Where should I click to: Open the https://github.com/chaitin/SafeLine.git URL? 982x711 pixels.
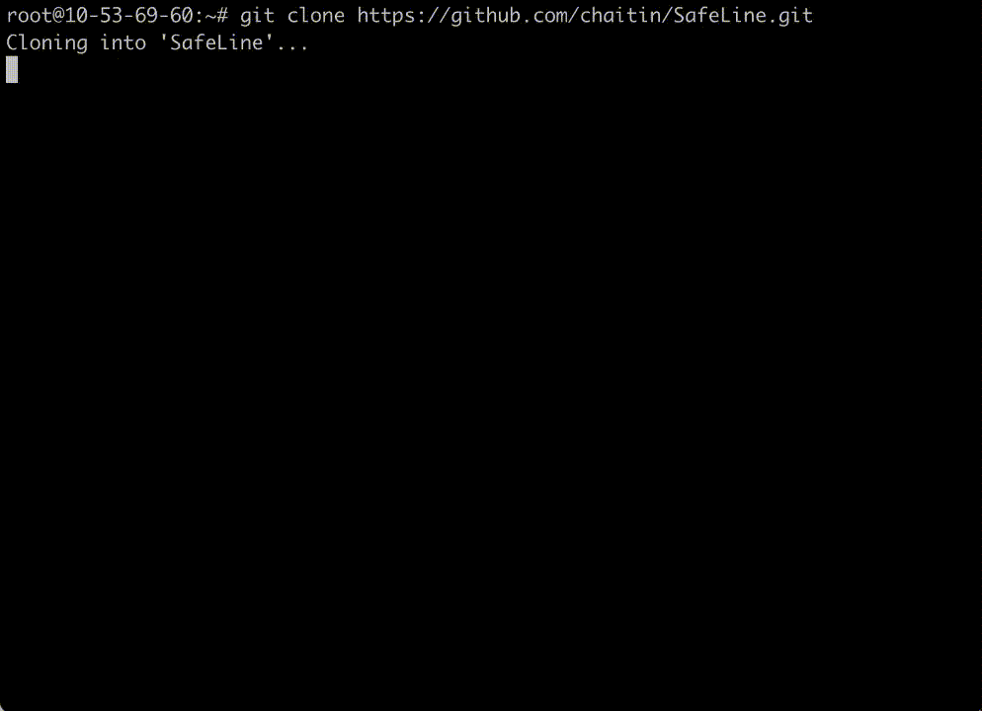[585, 16]
